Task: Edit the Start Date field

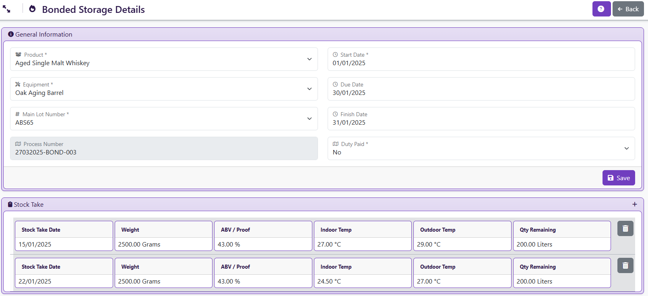Action: 481,63
